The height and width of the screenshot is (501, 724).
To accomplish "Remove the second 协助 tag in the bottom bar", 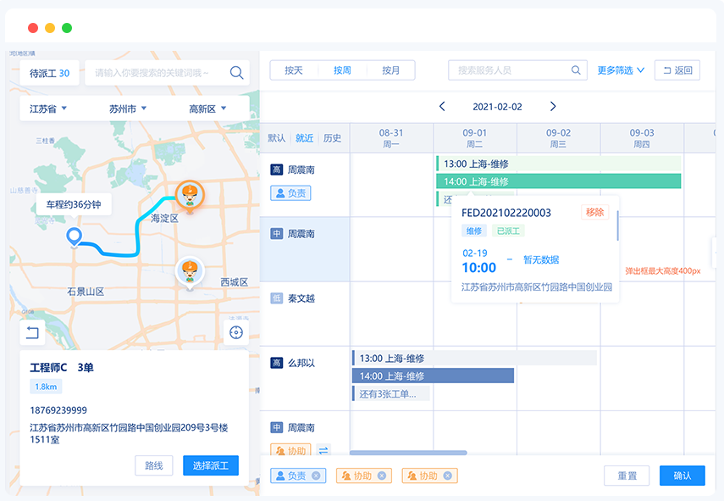I will tap(447, 476).
